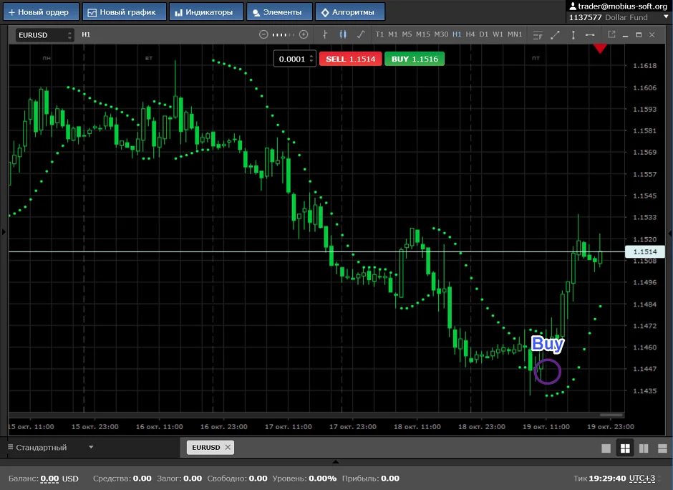Expand the left side panel arrow
The width and height of the screenshot is (673, 490).
pyautogui.click(x=4, y=232)
